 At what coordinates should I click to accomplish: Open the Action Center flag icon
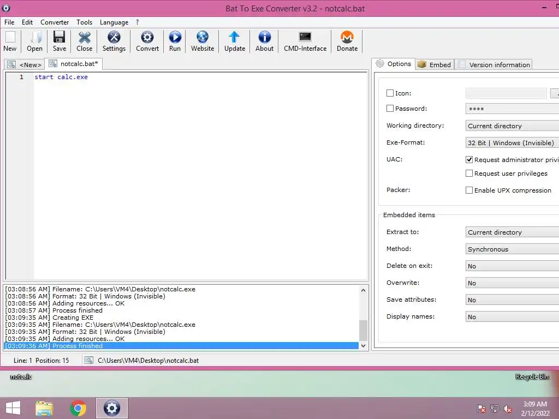click(x=481, y=409)
